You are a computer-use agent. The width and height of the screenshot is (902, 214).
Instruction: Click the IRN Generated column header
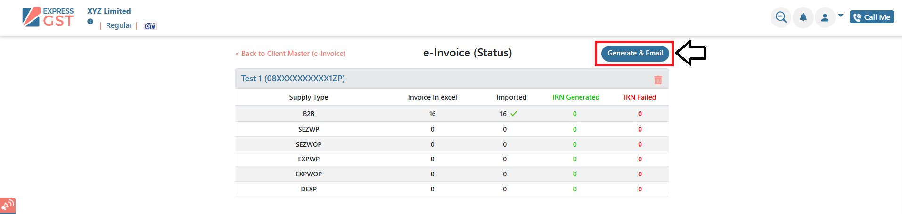pyautogui.click(x=576, y=97)
